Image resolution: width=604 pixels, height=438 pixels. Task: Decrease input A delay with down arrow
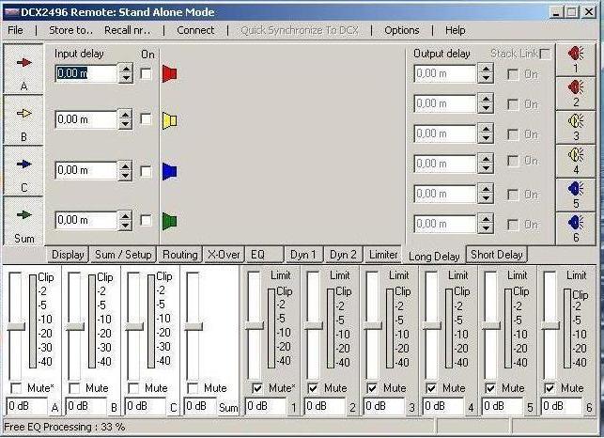click(x=126, y=78)
